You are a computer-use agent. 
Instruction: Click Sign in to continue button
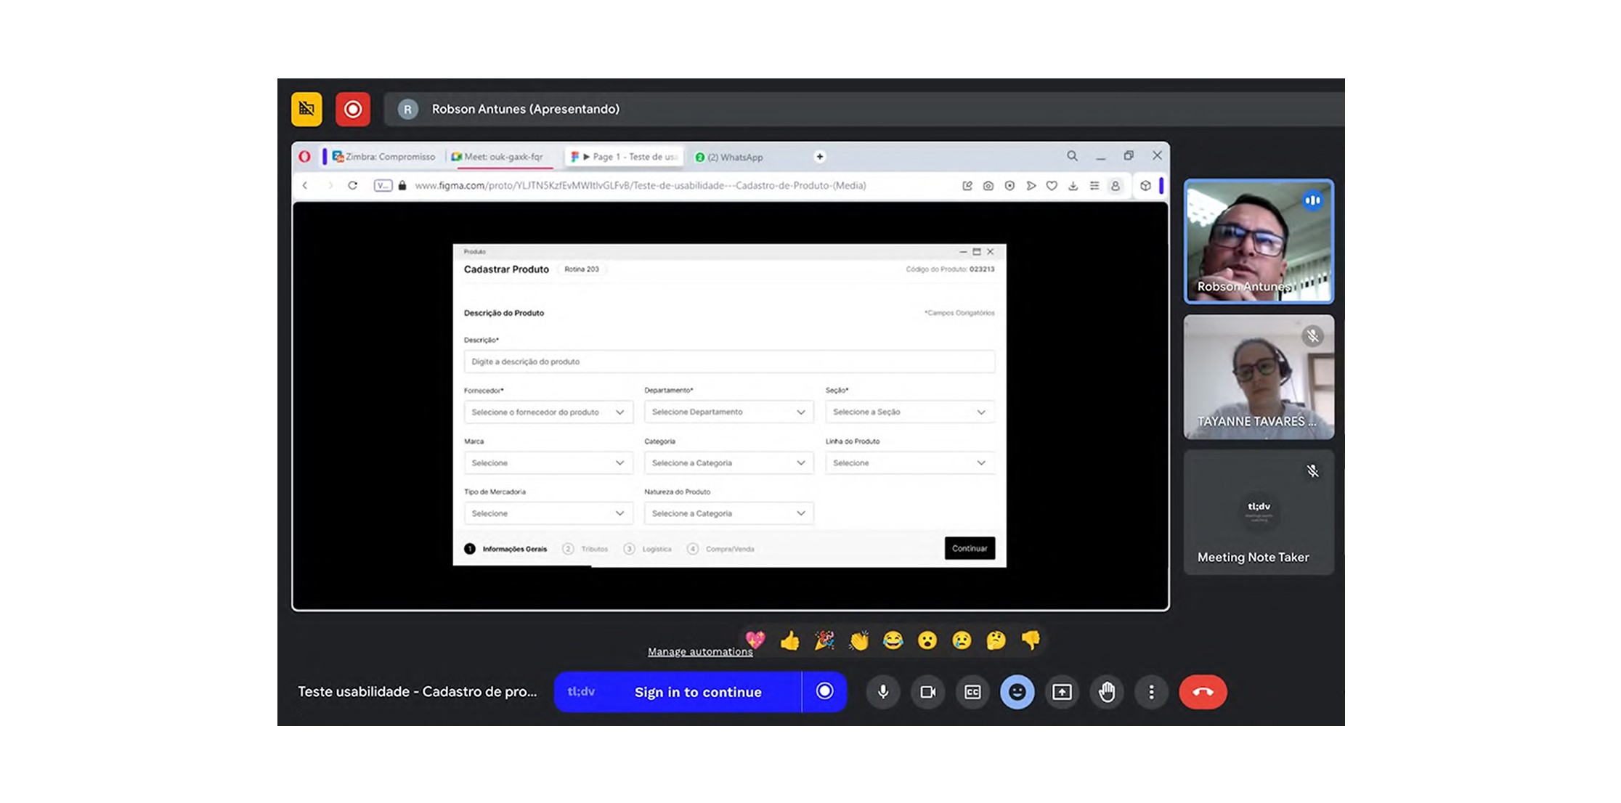pos(697,692)
